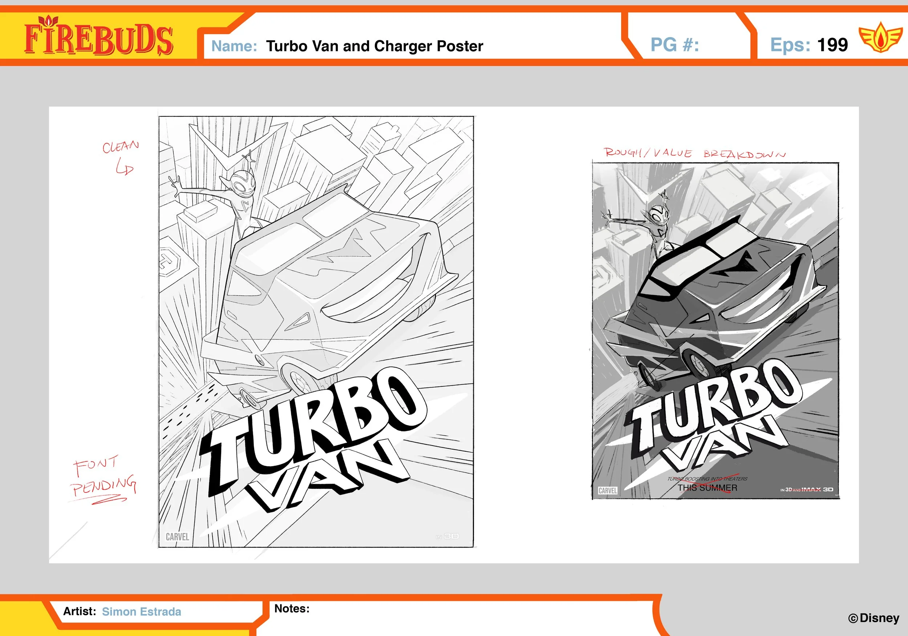
Task: Click 'TURBO BOOSTING INTO THEATERS' tagline
Action: [707, 479]
